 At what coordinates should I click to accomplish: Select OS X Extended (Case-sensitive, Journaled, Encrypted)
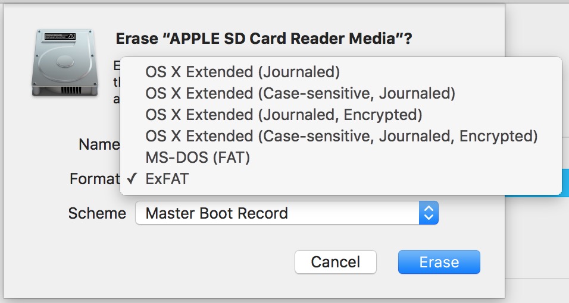point(341,136)
